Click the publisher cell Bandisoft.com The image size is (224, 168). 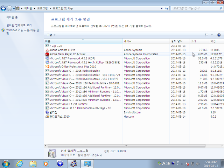pyautogui.click(x=132, y=112)
